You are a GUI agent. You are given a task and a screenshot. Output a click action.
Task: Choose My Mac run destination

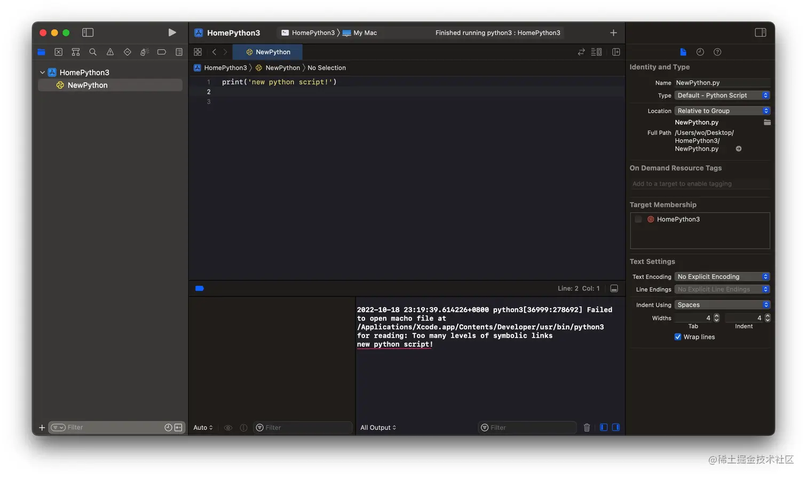tap(360, 33)
